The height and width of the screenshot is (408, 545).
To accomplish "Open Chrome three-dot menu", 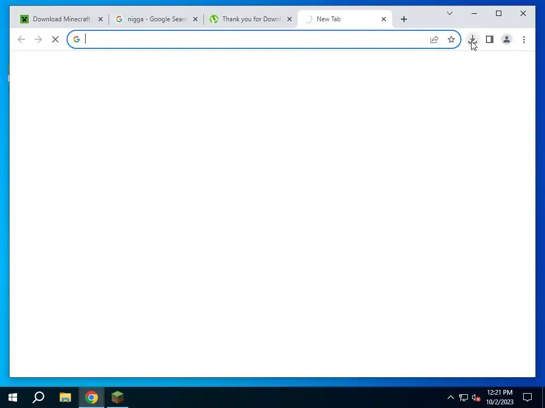I will [x=524, y=39].
